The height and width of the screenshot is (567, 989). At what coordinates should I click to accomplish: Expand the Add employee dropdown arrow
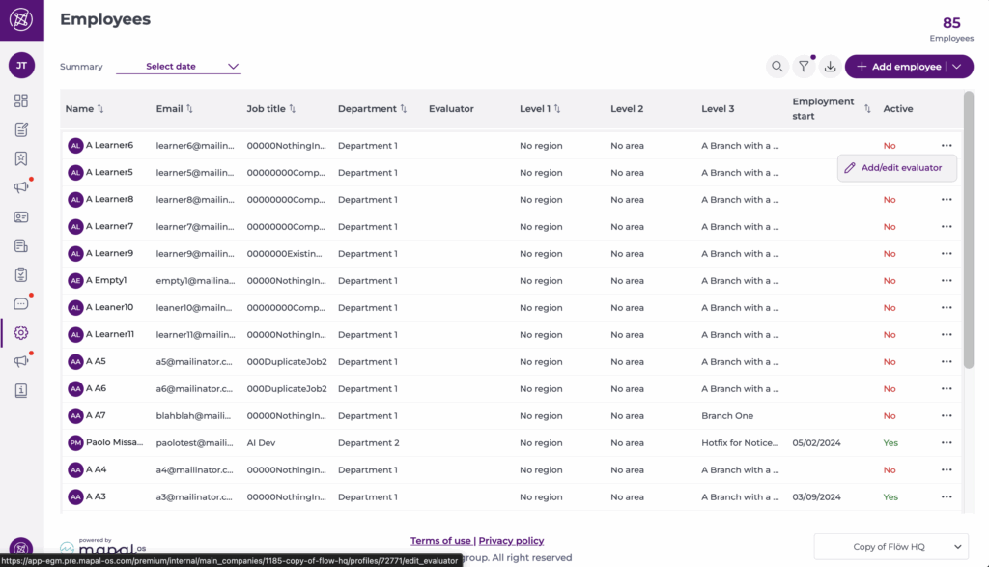pyautogui.click(x=957, y=67)
